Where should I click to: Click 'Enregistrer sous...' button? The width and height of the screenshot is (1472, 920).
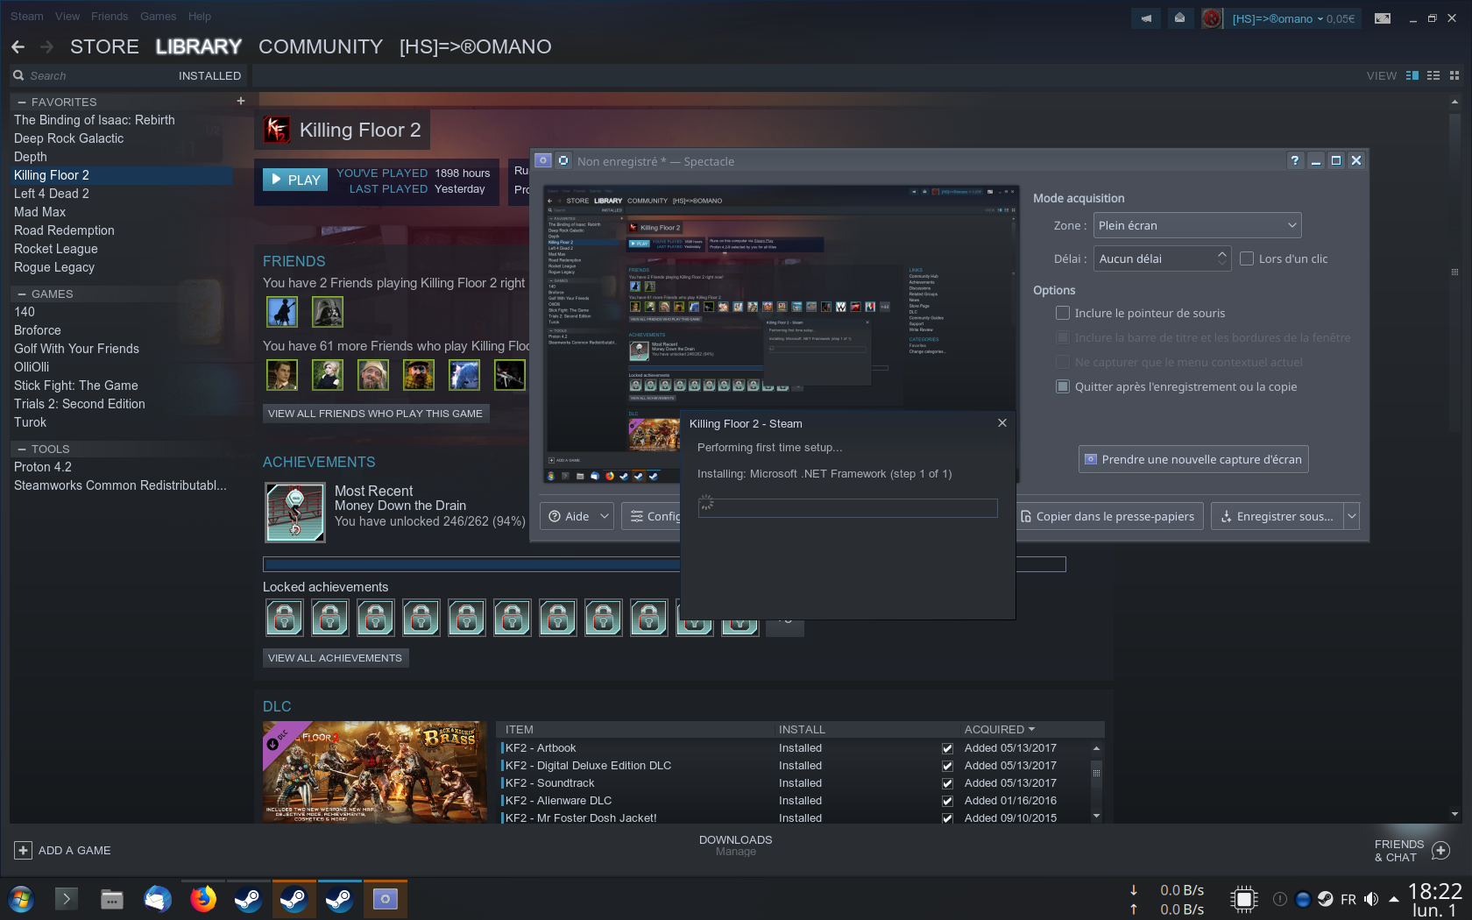tap(1278, 516)
